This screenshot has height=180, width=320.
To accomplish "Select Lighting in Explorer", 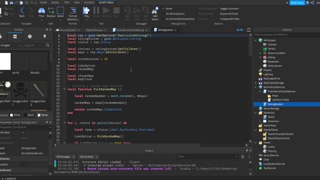I will click(x=268, y=74).
